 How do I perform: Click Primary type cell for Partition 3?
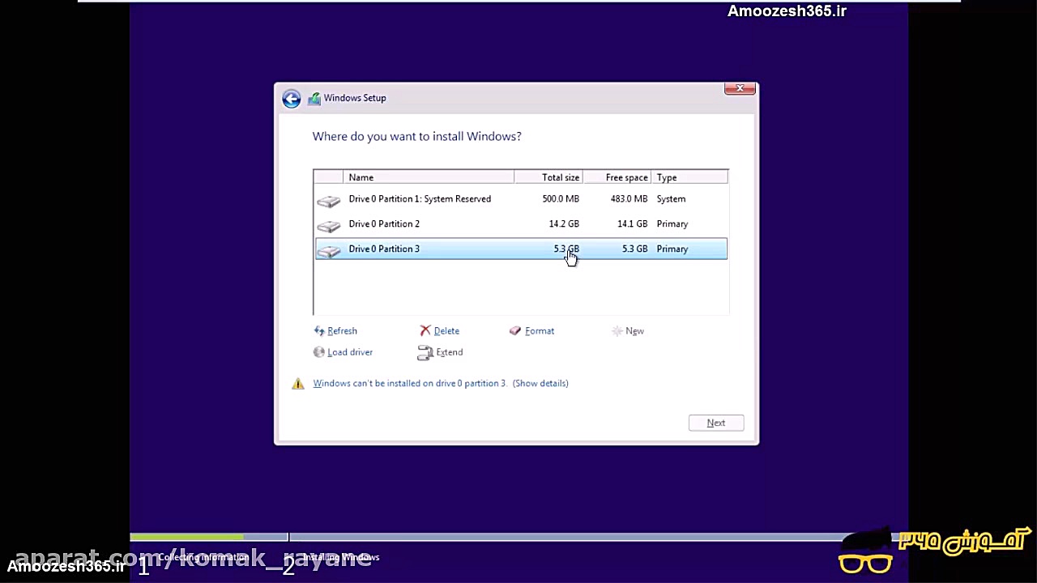pos(672,249)
